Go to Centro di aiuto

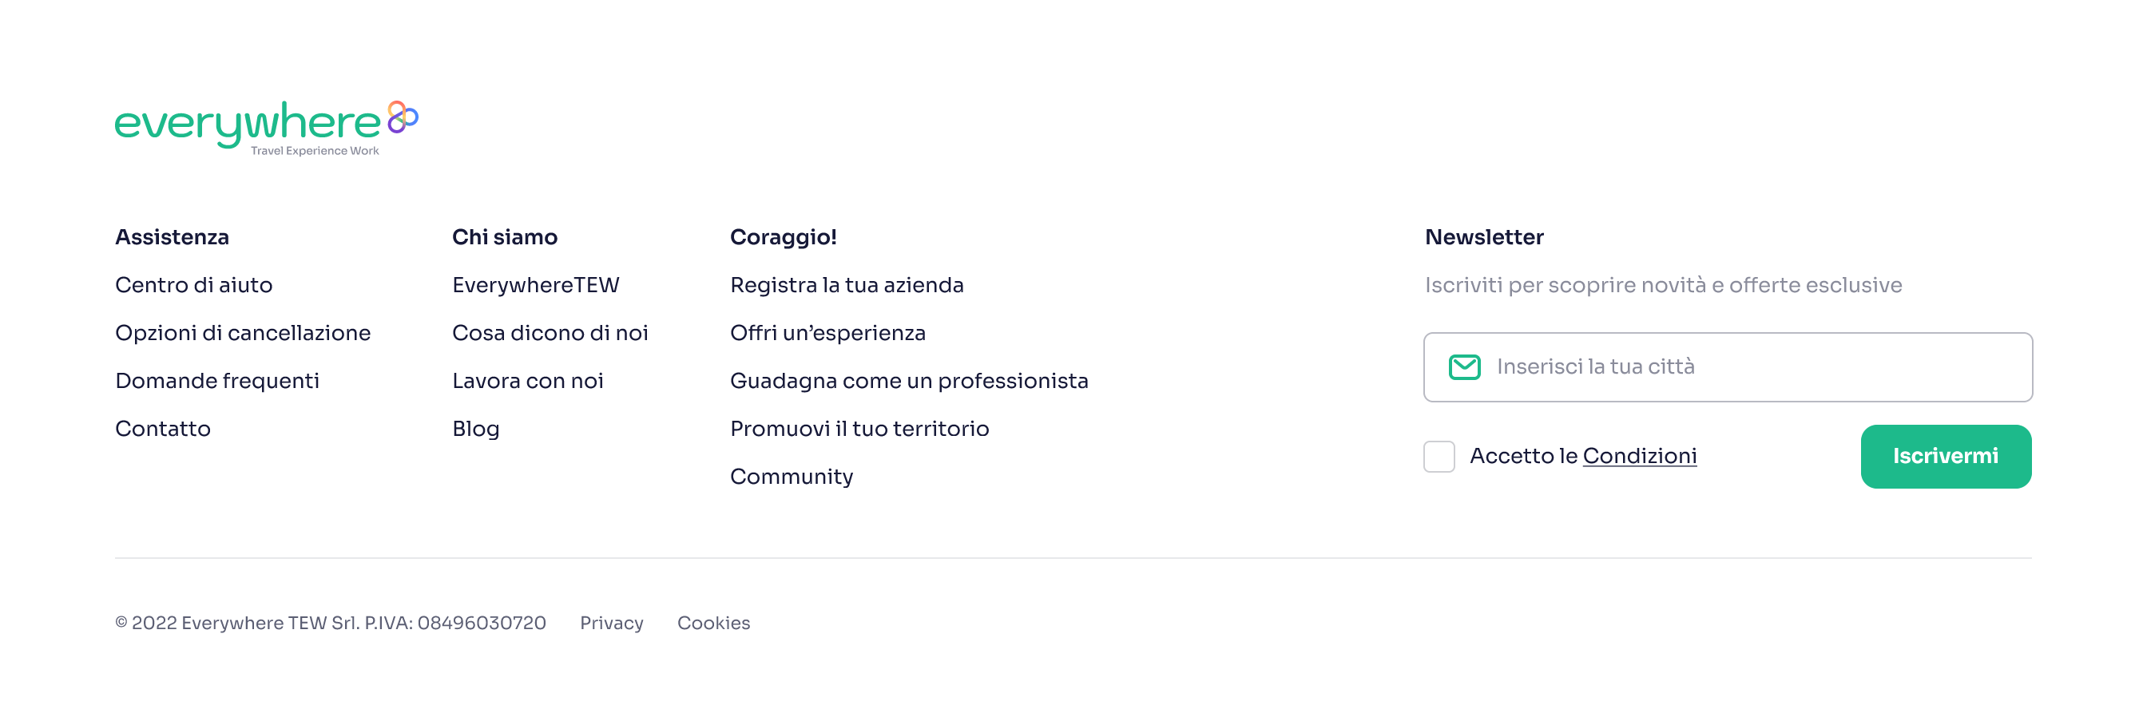[x=193, y=285]
